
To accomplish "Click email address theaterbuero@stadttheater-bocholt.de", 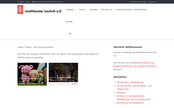I will (49, 2).
